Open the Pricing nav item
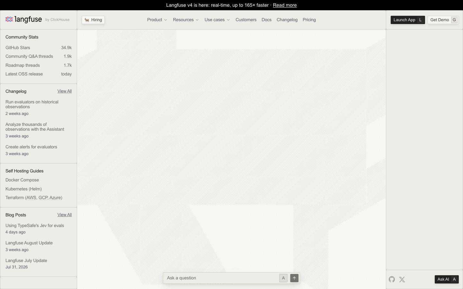463x289 pixels. pyautogui.click(x=309, y=20)
